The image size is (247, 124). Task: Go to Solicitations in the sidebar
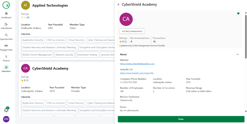pyautogui.click(x=6, y=26)
